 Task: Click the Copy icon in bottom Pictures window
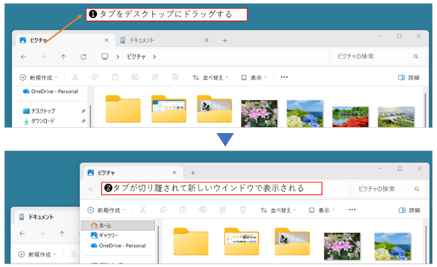pos(163,210)
